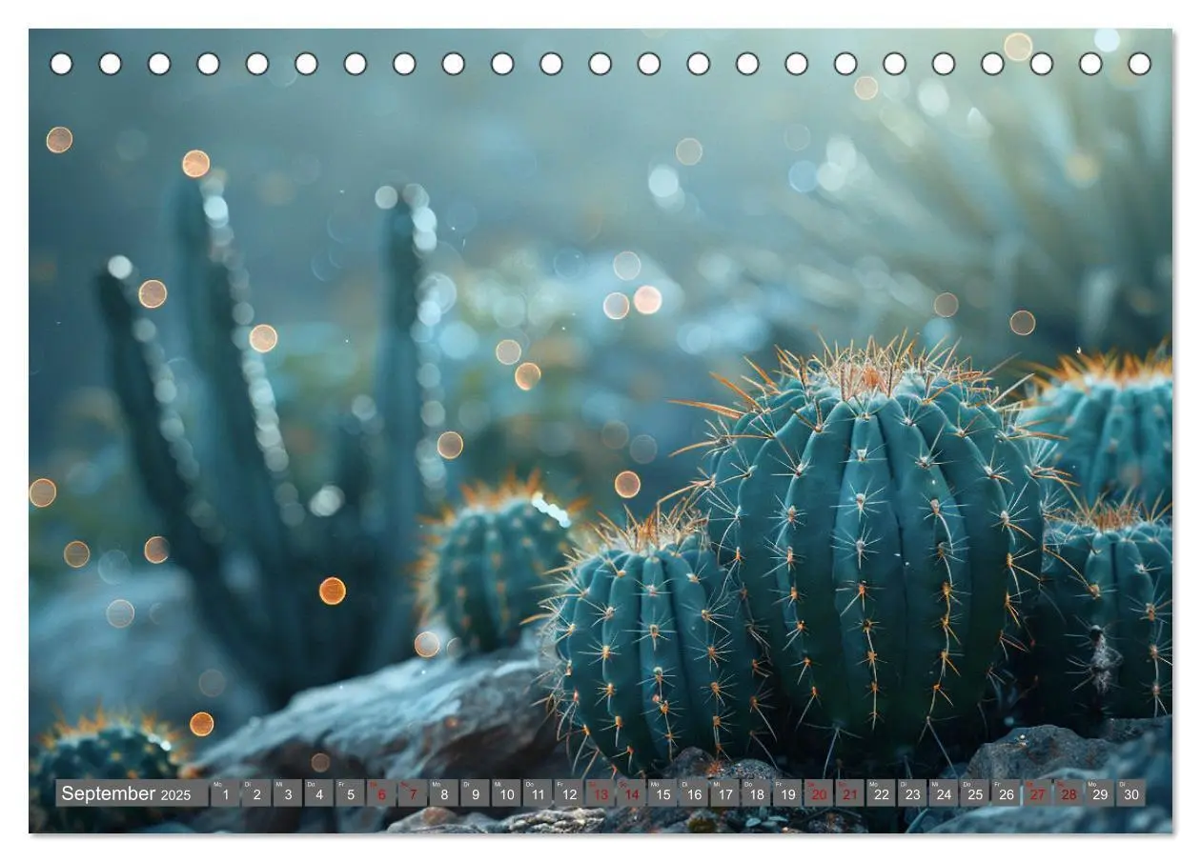Viewport: 1201px width, 862px height.
Task: Click the last binding hole at top right
Action: pos(1139,64)
